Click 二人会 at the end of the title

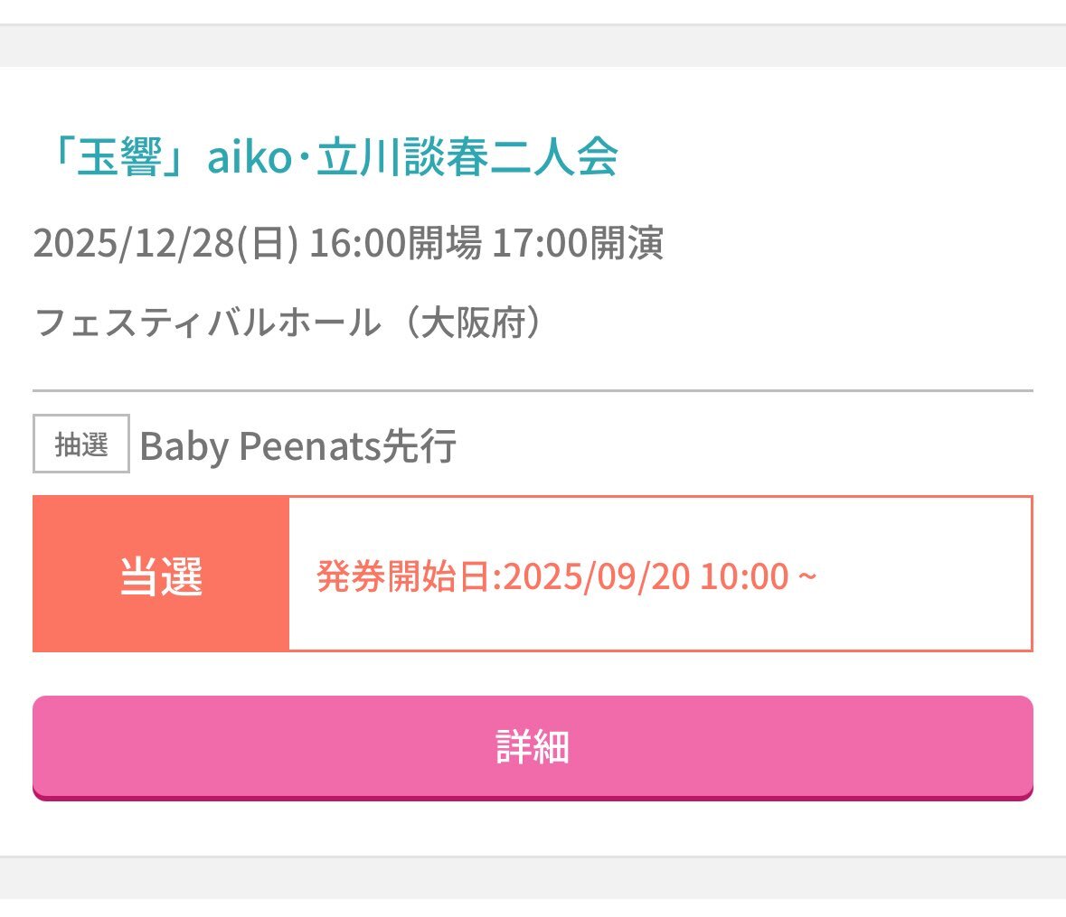tap(554, 157)
